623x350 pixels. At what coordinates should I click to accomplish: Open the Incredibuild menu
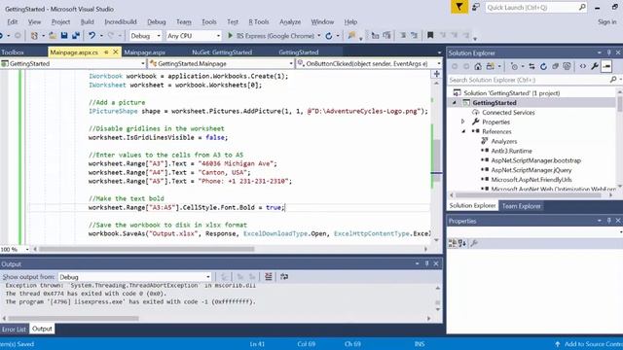121,21
